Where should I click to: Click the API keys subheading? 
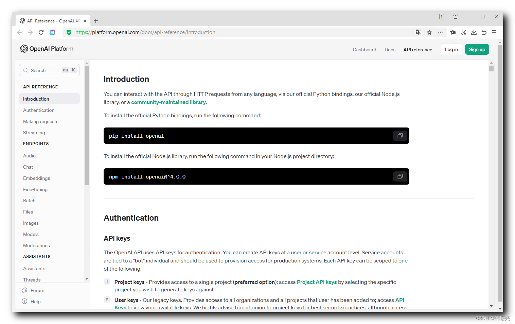click(117, 238)
